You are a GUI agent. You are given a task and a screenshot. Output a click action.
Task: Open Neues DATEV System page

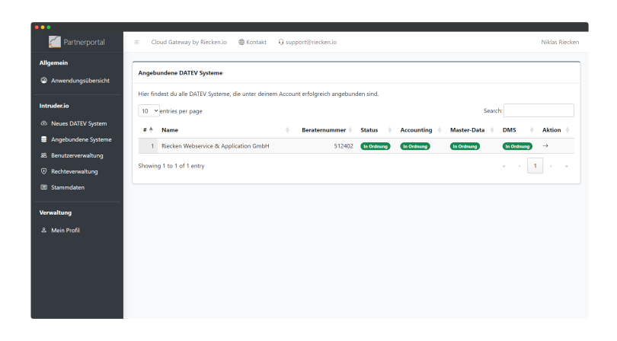78,123
